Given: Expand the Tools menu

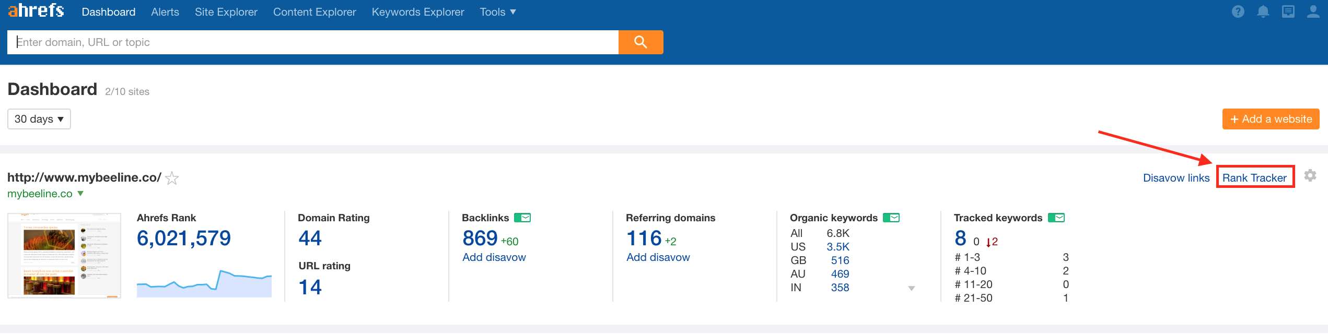Looking at the screenshot, I should pyautogui.click(x=497, y=12).
